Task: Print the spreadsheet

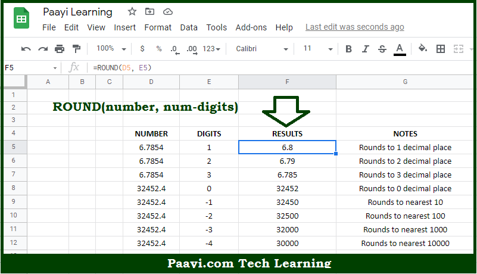Action: (60, 49)
